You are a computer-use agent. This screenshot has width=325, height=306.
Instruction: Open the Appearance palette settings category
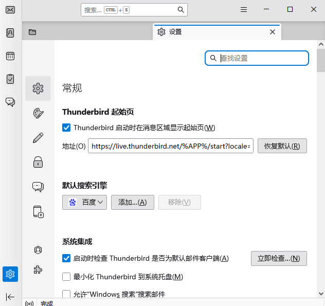click(38, 113)
